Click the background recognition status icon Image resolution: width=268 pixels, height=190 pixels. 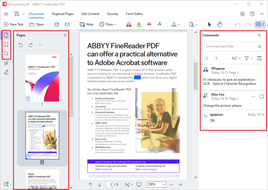point(6,184)
